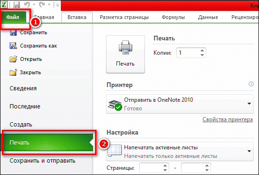The height and width of the screenshot is (175, 259).
Task: Decrease the last page number spinner
Action: (x=207, y=170)
